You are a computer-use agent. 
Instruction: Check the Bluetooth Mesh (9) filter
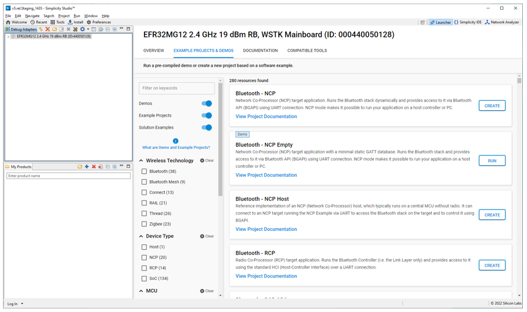(x=144, y=182)
